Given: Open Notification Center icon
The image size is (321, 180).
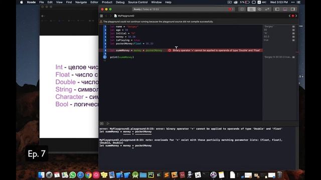Looking at the screenshot, I should pos(299,2).
